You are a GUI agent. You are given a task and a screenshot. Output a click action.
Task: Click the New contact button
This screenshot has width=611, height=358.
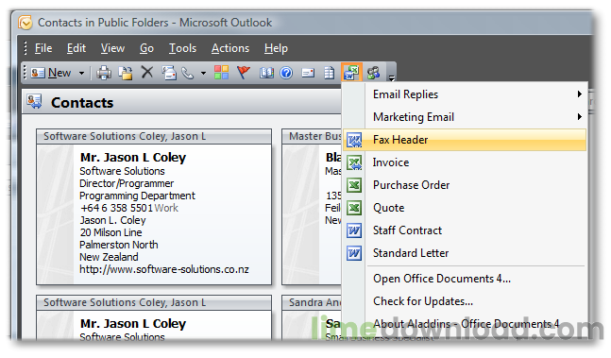[51, 73]
